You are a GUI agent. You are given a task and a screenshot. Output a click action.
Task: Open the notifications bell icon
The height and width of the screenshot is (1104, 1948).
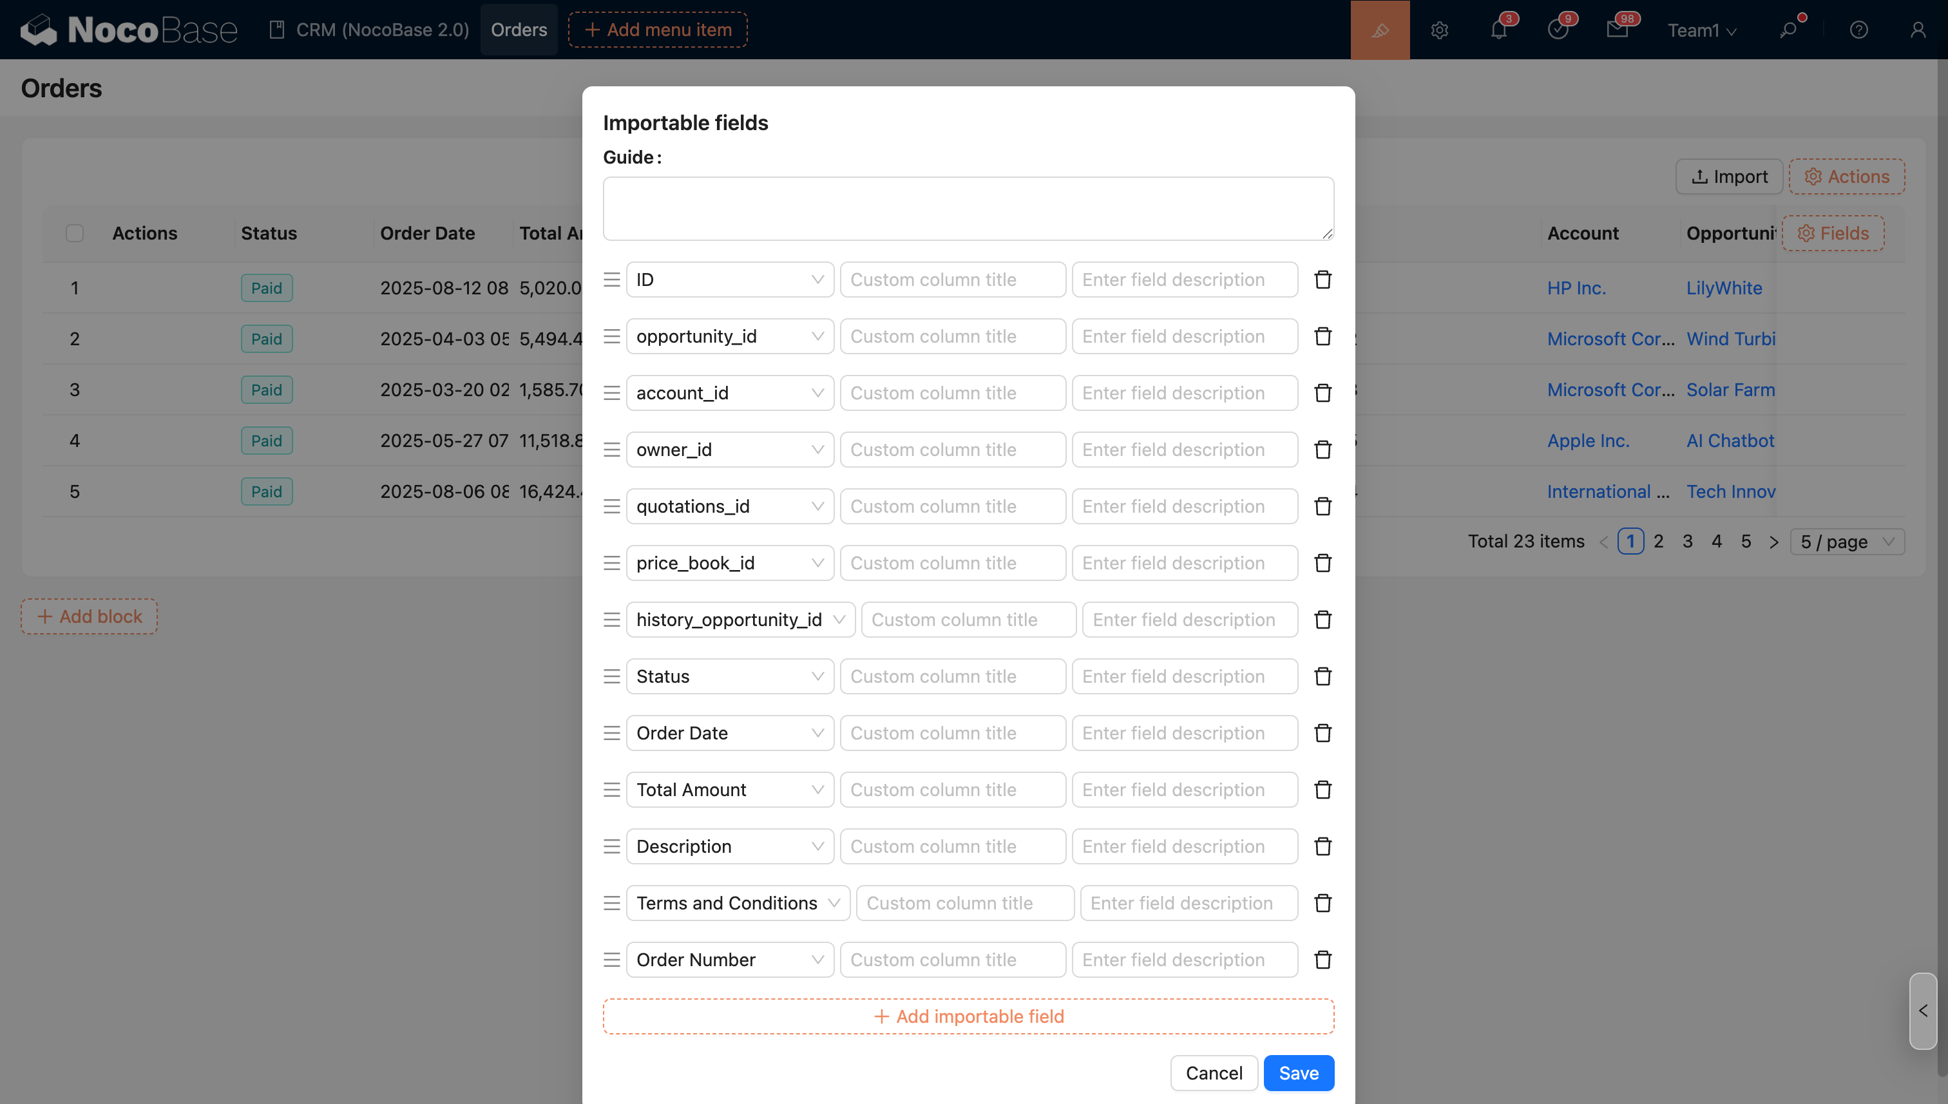click(x=1498, y=30)
